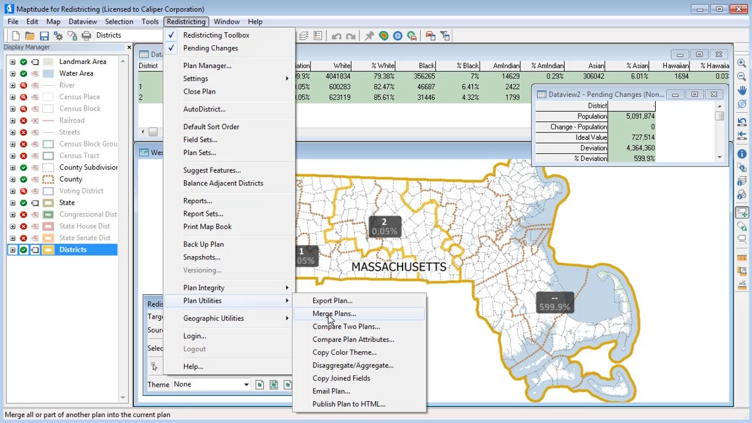Image resolution: width=752 pixels, height=423 pixels.
Task: Select Merge Plans from Plan Utilities
Action: [334, 313]
